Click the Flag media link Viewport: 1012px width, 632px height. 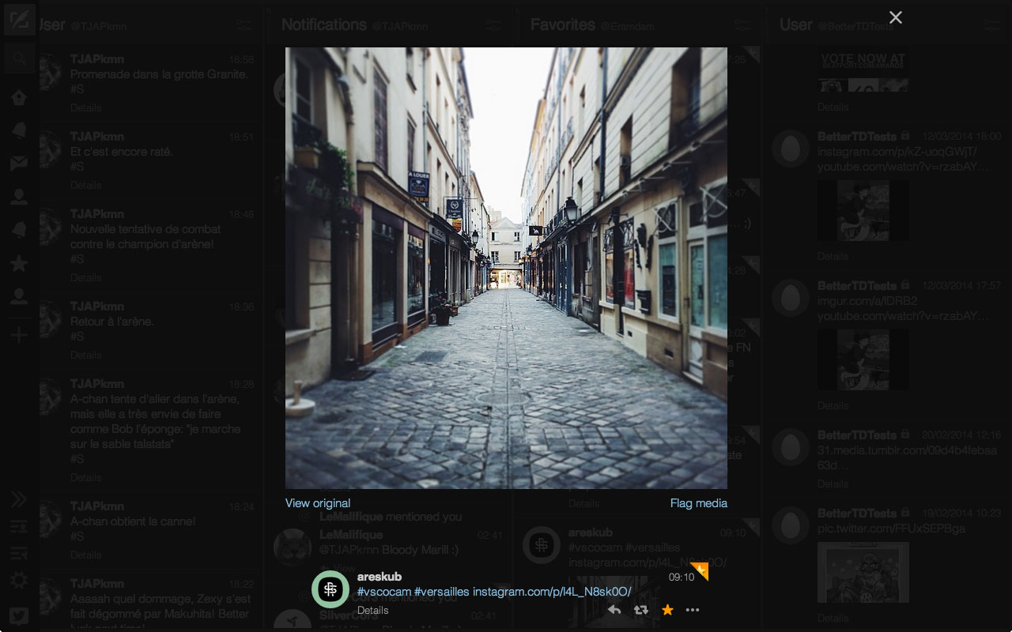tap(699, 503)
